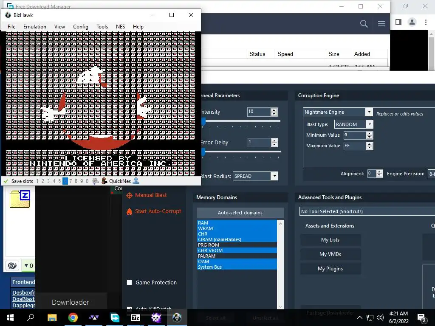Open the purple spiky RTC taskbar icon
The width and height of the screenshot is (435, 326).
tap(156, 318)
